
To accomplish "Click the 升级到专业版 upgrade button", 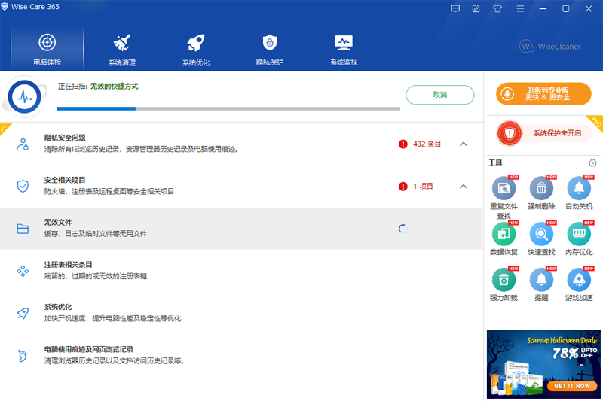I will (x=543, y=93).
